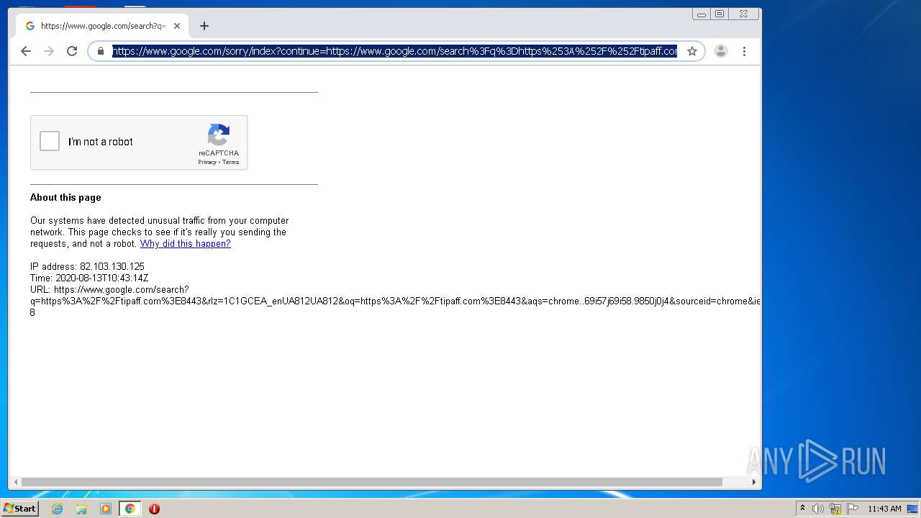The width and height of the screenshot is (921, 518).
Task: Open a new tab with plus button
Action: coord(204,26)
